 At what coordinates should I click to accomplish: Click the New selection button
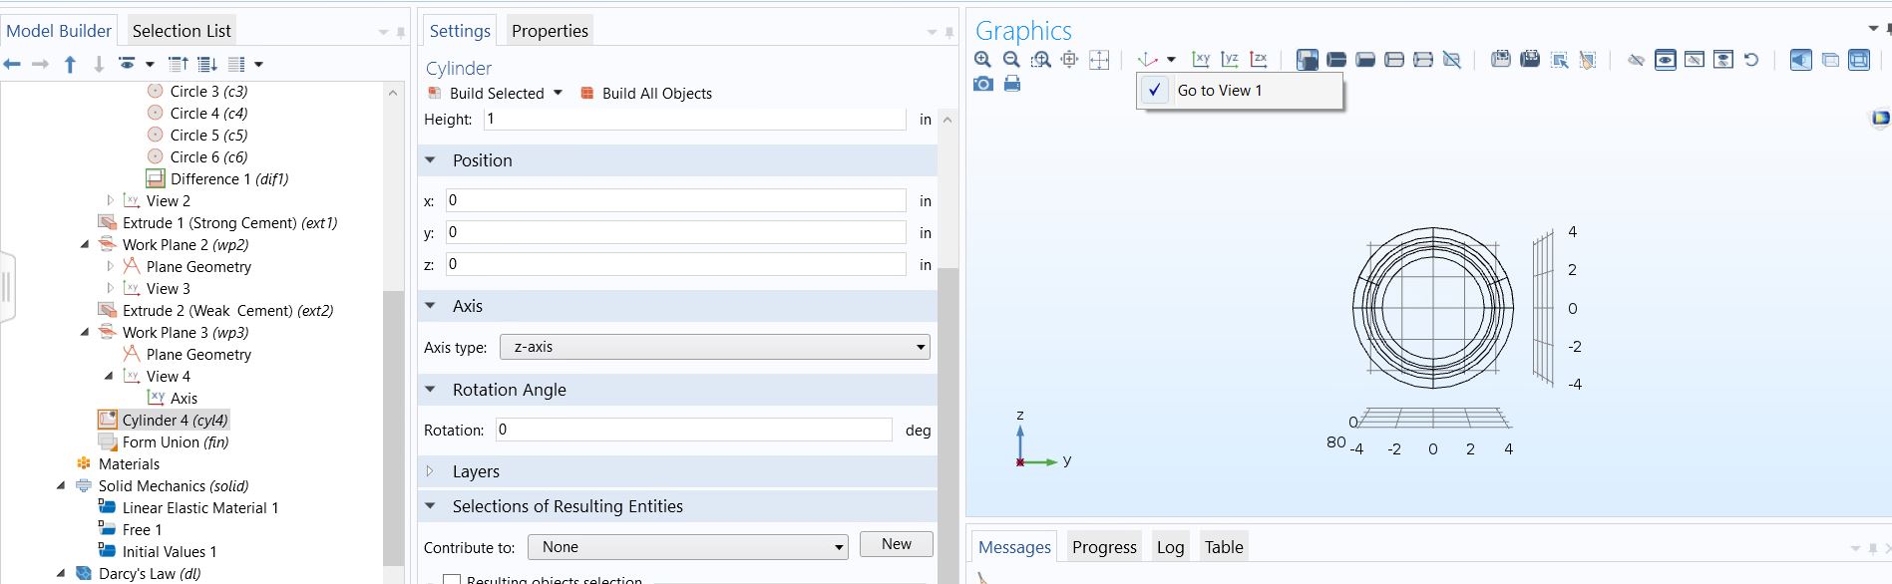click(x=896, y=544)
